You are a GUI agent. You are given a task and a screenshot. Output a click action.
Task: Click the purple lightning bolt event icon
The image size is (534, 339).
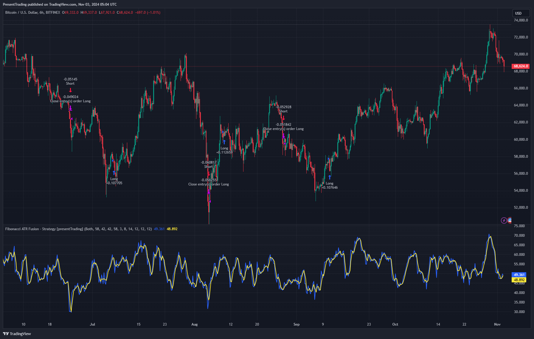coord(504,220)
